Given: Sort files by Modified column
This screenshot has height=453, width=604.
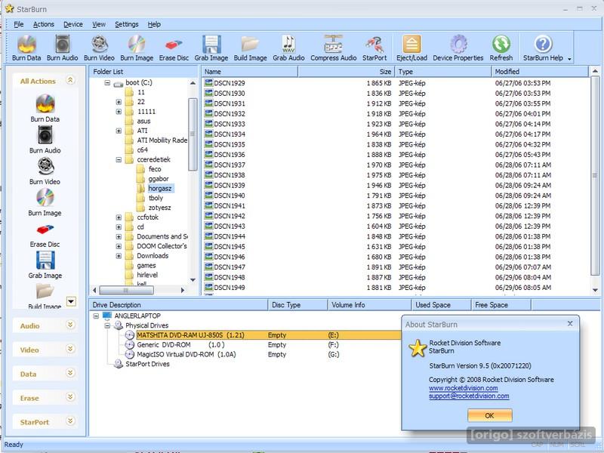Looking at the screenshot, I should (540, 72).
